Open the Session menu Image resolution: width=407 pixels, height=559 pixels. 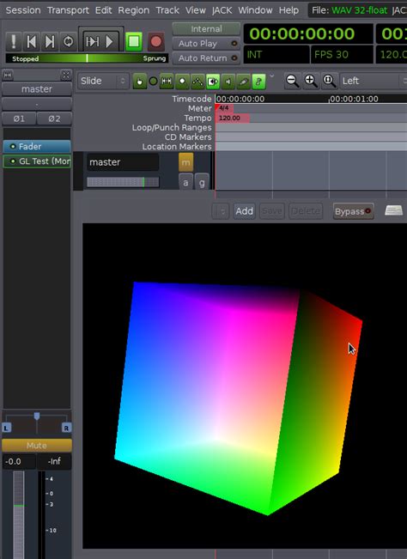pos(23,10)
